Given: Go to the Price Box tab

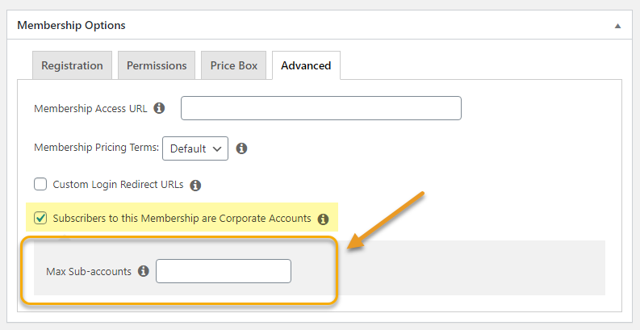Looking at the screenshot, I should coord(234,65).
